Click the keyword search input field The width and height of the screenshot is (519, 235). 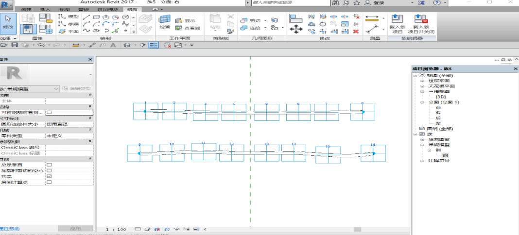pos(291,2)
